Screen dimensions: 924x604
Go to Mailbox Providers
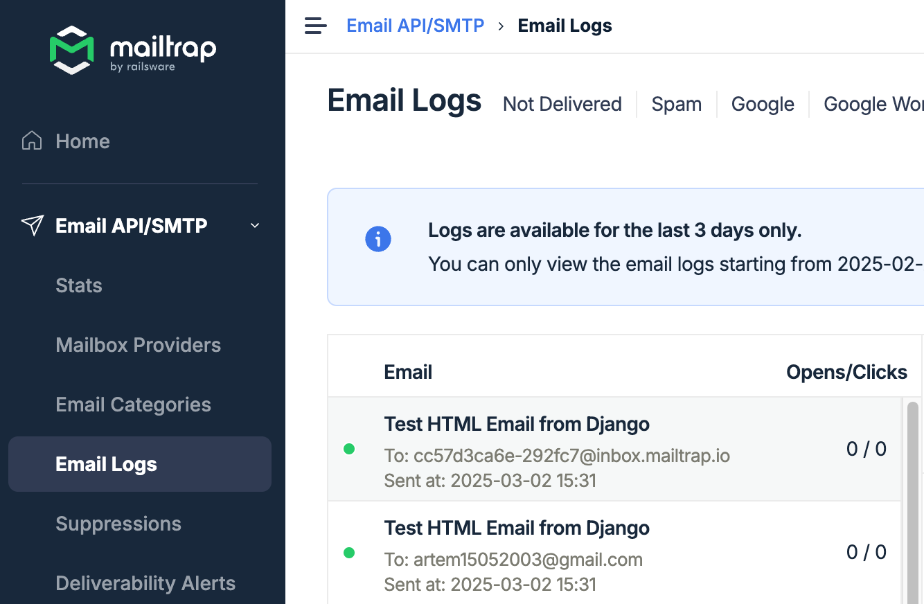pos(139,345)
